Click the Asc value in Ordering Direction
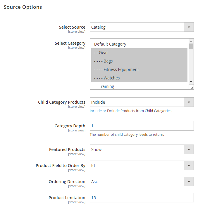This screenshot has height=205, width=205. coord(94,182)
